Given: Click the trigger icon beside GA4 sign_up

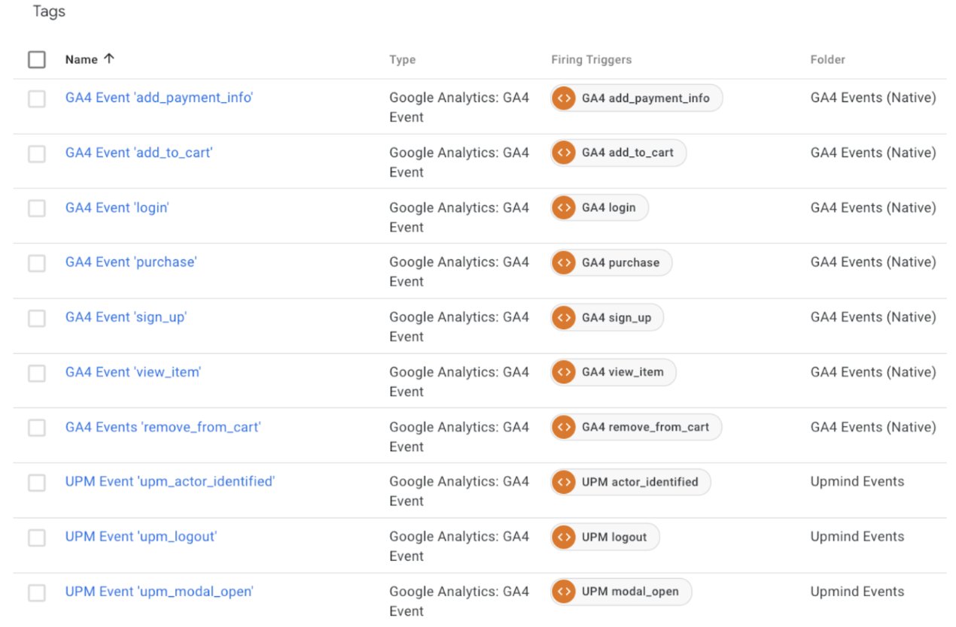Looking at the screenshot, I should [564, 317].
